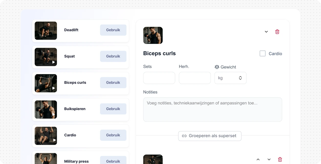321x164 pixels.
Task: Click Gebruik for Deadlift
Action: pyautogui.click(x=113, y=30)
